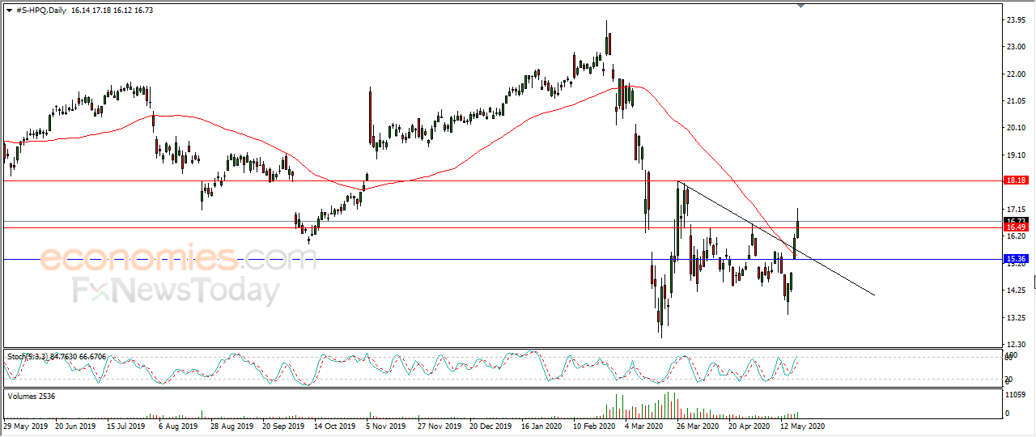This screenshot has width=1036, height=437.
Task: Open the chart menu arrow beside #S-HPQ
Action: coord(9,10)
